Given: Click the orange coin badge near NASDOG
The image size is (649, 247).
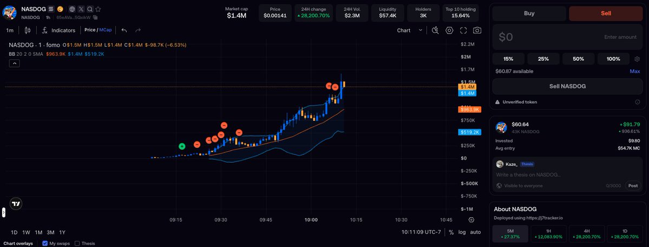Looking at the screenshot, I should pos(60,9).
